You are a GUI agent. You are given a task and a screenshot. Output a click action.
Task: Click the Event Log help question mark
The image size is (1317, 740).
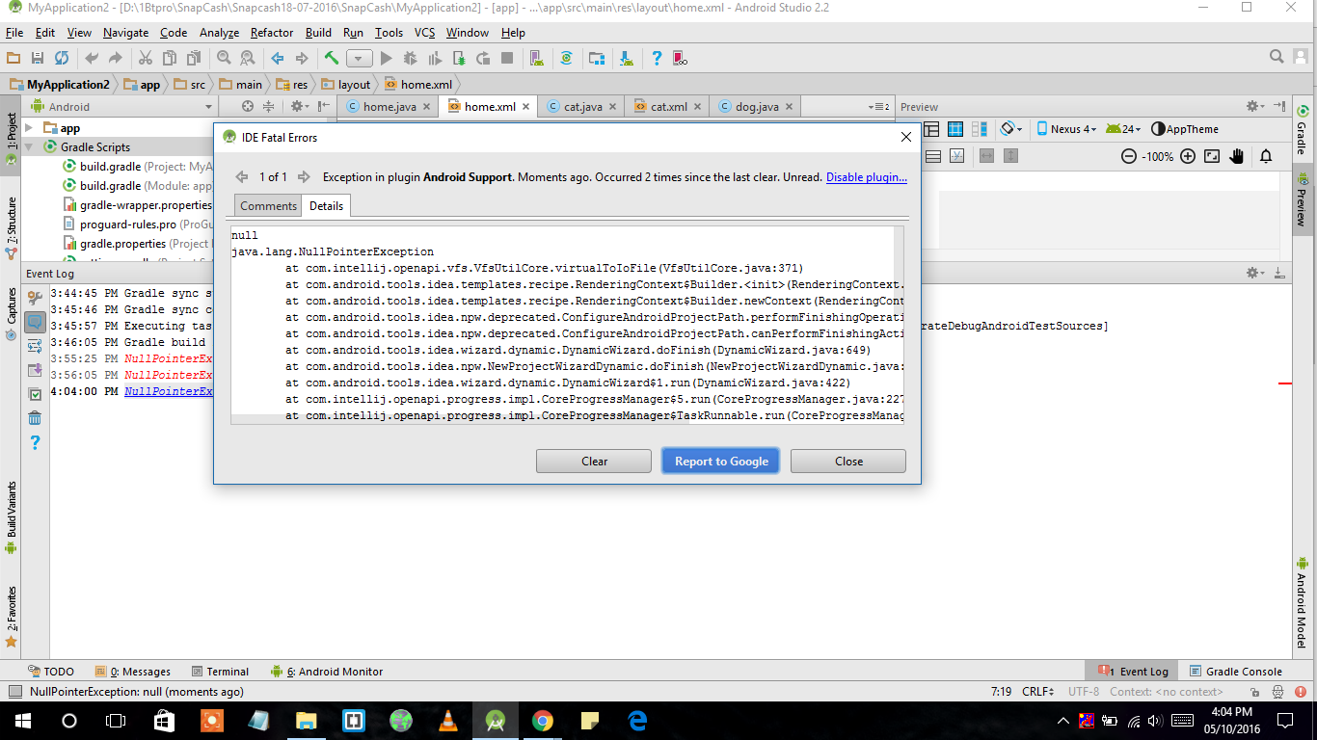click(35, 443)
